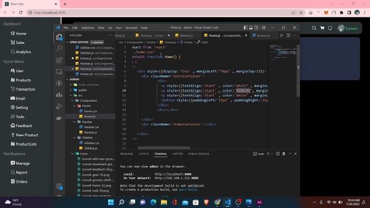Close the terminal panel

[295, 154]
